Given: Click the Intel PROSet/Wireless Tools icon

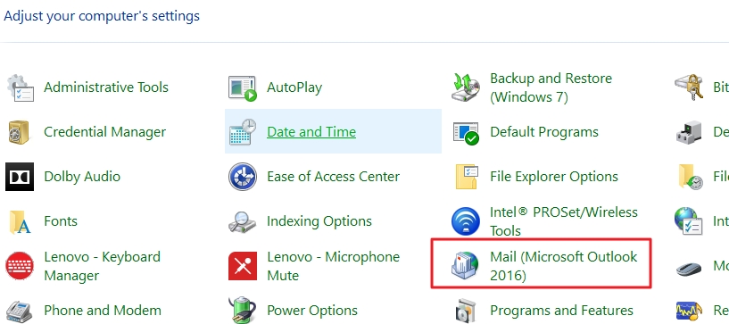Looking at the screenshot, I should pos(466,221).
